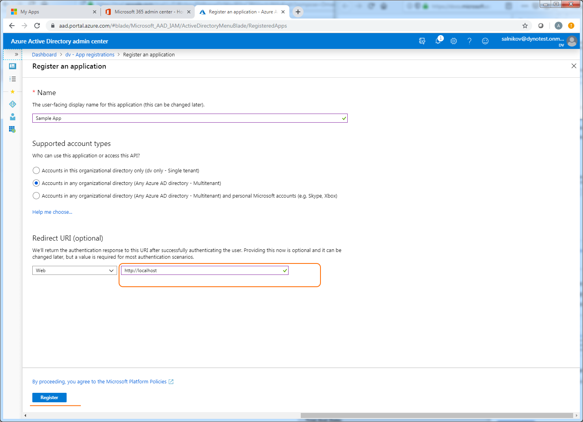Open the Help me choose link
Image resolution: width=583 pixels, height=422 pixels.
coord(52,212)
